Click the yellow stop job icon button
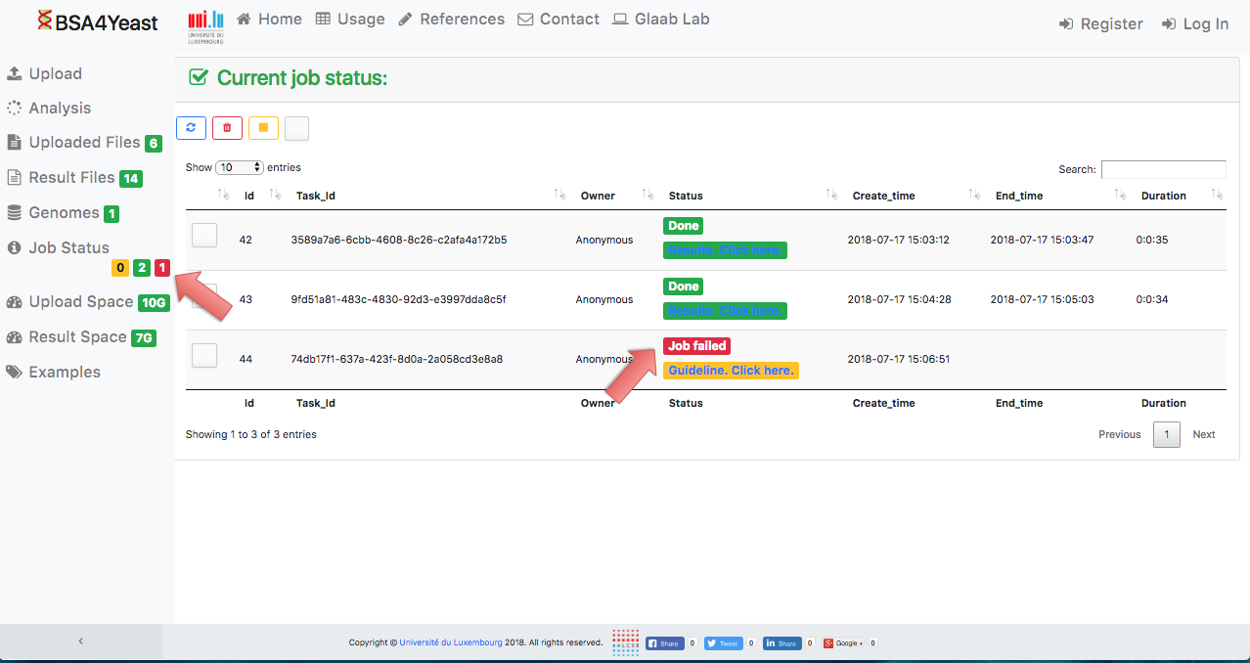The image size is (1250, 663). [x=263, y=128]
